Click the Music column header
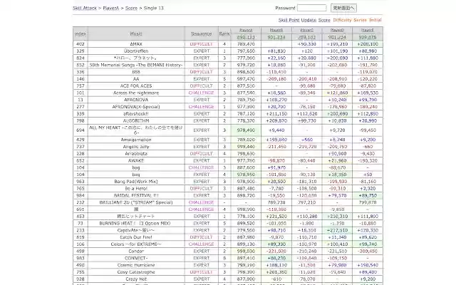This screenshot has height=285, width=456. click(x=136, y=33)
